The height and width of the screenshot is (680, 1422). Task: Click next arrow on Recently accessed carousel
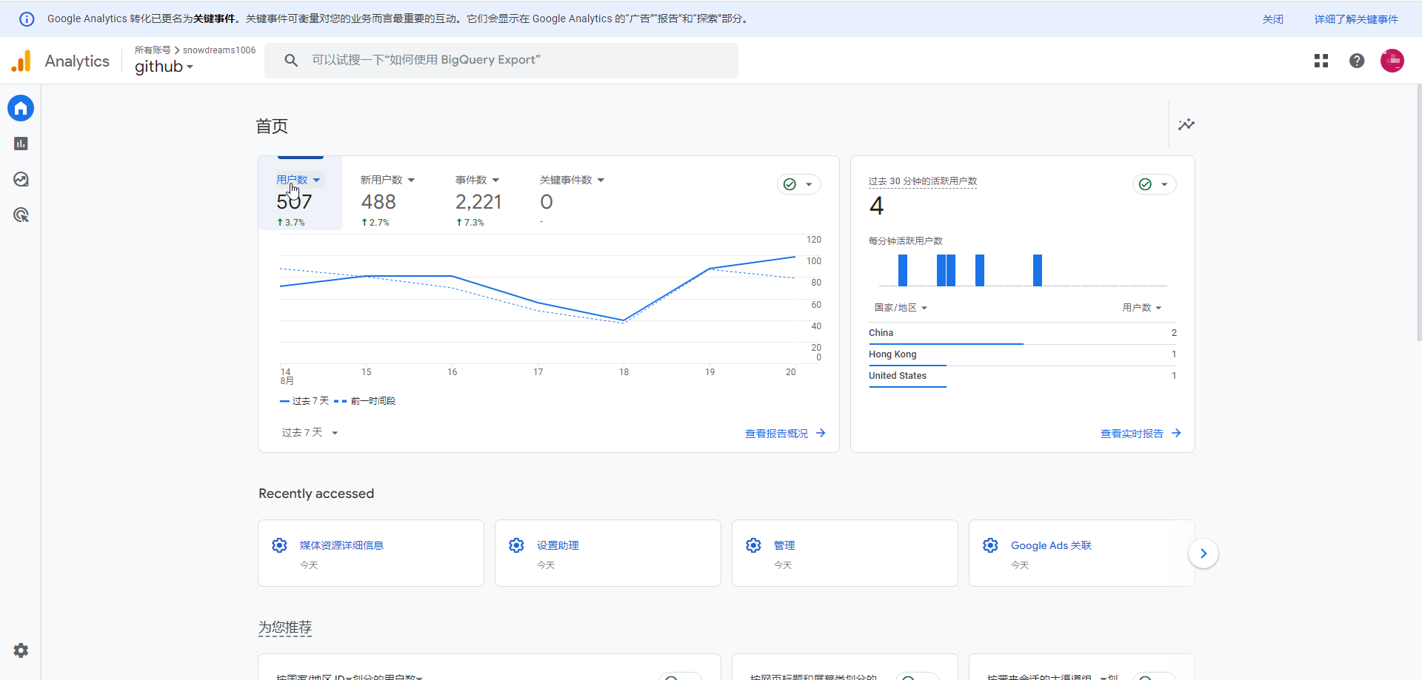pos(1204,553)
